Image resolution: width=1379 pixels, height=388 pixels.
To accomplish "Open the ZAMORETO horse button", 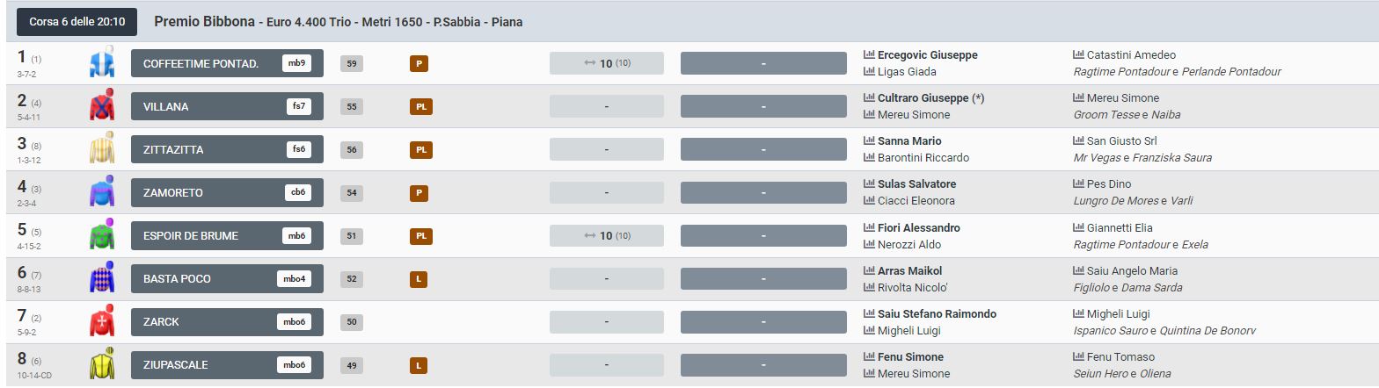I will click(227, 192).
